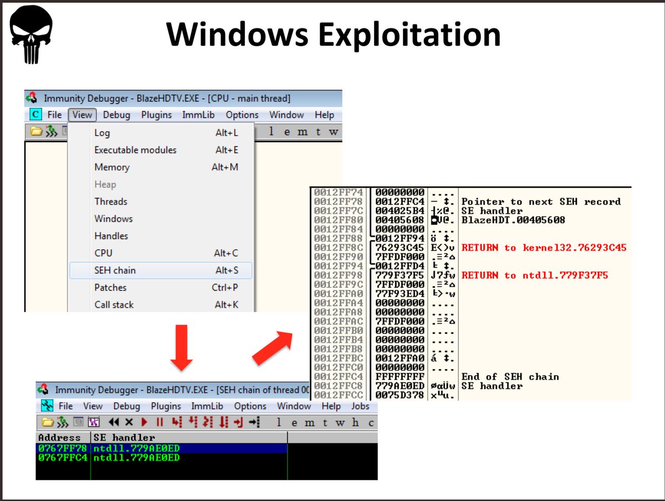Select the SEH row at address 0767FFC4
The height and width of the screenshot is (501, 665).
click(x=162, y=458)
